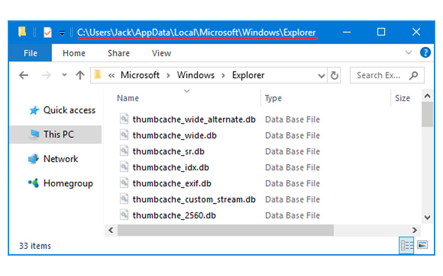Image resolution: width=443 pixels, height=276 pixels.
Task: Click the file icon of thumbcache_sr.db
Action: point(124,151)
